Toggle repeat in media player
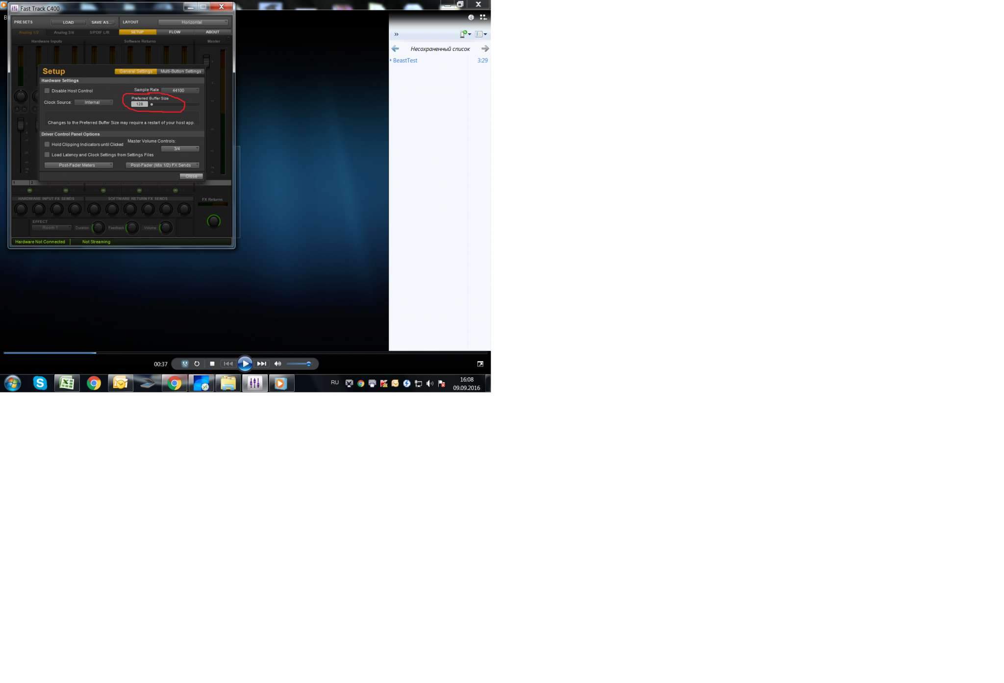The height and width of the screenshot is (683, 1004). point(197,364)
